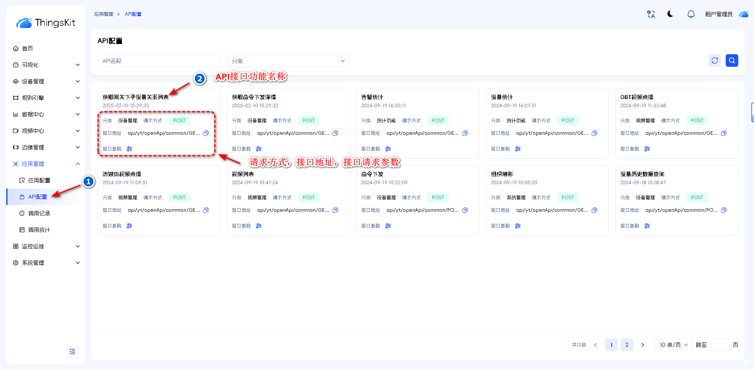Click the blue search button
This screenshot has width=754, height=370.
point(732,60)
